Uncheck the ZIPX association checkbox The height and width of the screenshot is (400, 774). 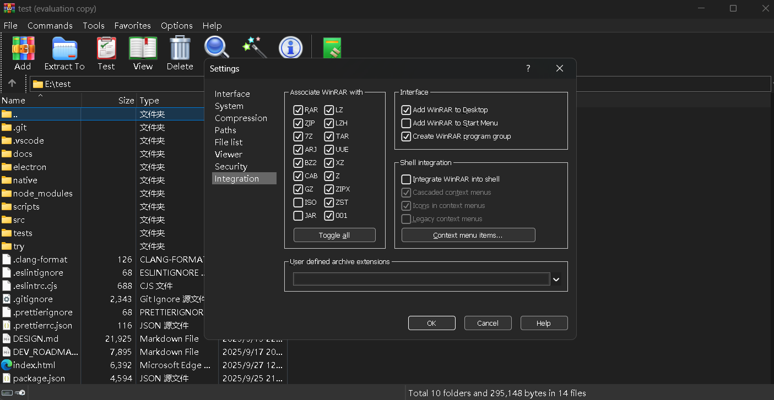click(329, 189)
